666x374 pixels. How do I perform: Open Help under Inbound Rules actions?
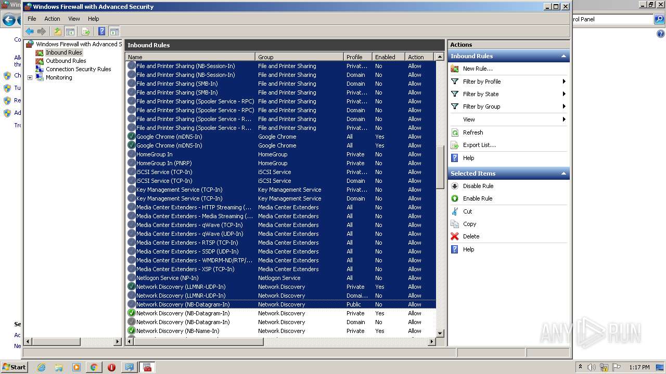click(x=469, y=158)
